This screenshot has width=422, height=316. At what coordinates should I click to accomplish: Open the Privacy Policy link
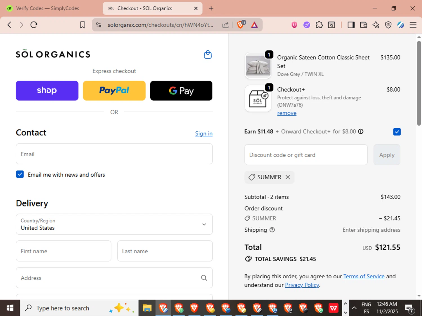(302, 285)
